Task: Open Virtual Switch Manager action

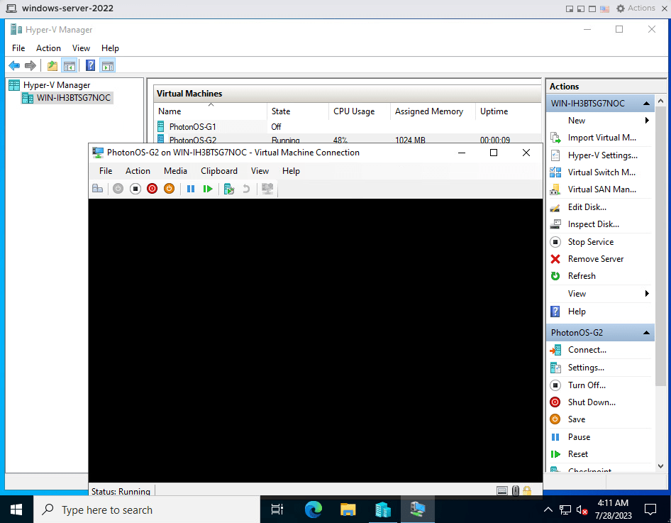Action: click(x=601, y=172)
